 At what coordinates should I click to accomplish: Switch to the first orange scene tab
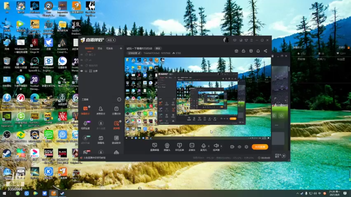[90, 48]
